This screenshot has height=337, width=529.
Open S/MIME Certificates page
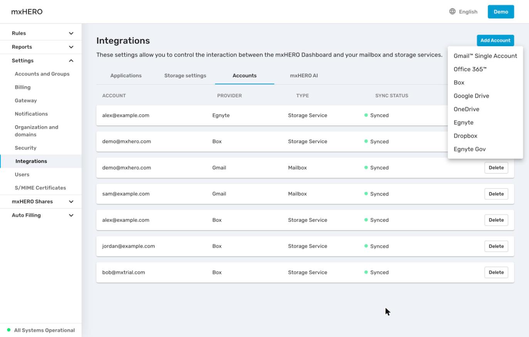tap(40, 188)
